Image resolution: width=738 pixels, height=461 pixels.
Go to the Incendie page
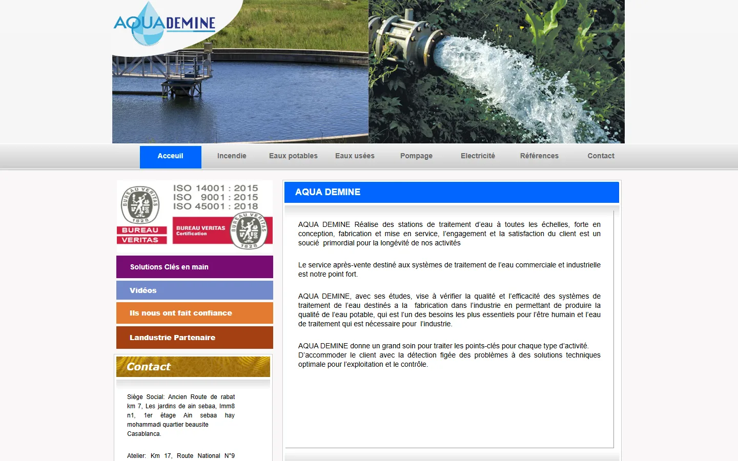click(232, 156)
